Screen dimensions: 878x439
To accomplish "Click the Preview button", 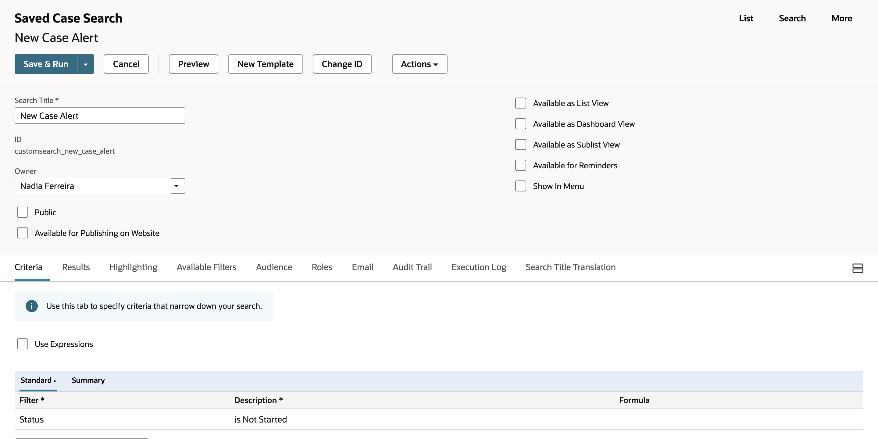I will tap(193, 64).
